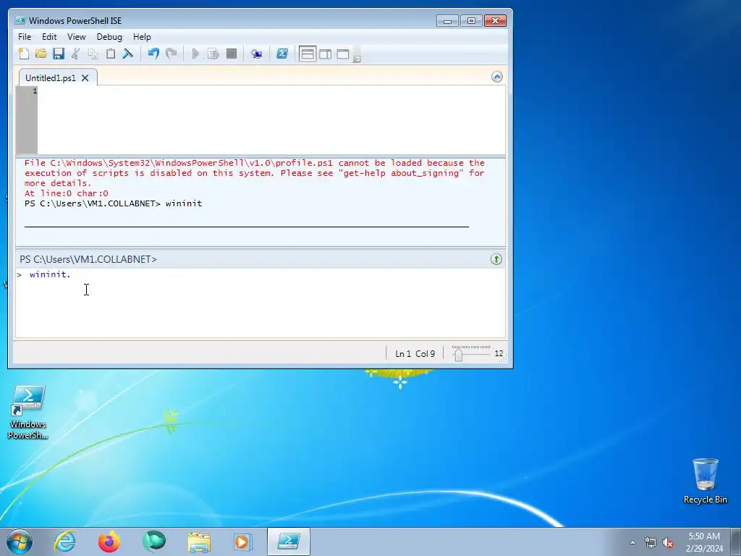The width and height of the screenshot is (741, 556).
Task: Copy selection with the Copy icon
Action: tap(93, 54)
